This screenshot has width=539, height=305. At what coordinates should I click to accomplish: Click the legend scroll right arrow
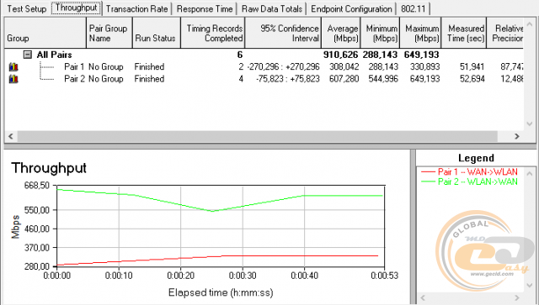(516, 297)
